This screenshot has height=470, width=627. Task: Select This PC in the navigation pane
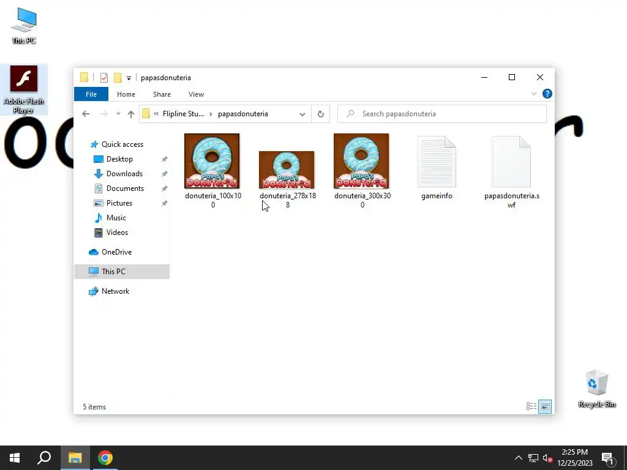point(122,272)
